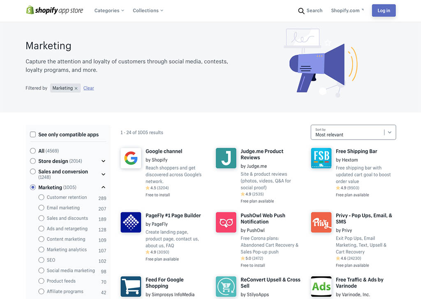
Task: Click the 'by Hextom' developer text
Action: (347, 160)
